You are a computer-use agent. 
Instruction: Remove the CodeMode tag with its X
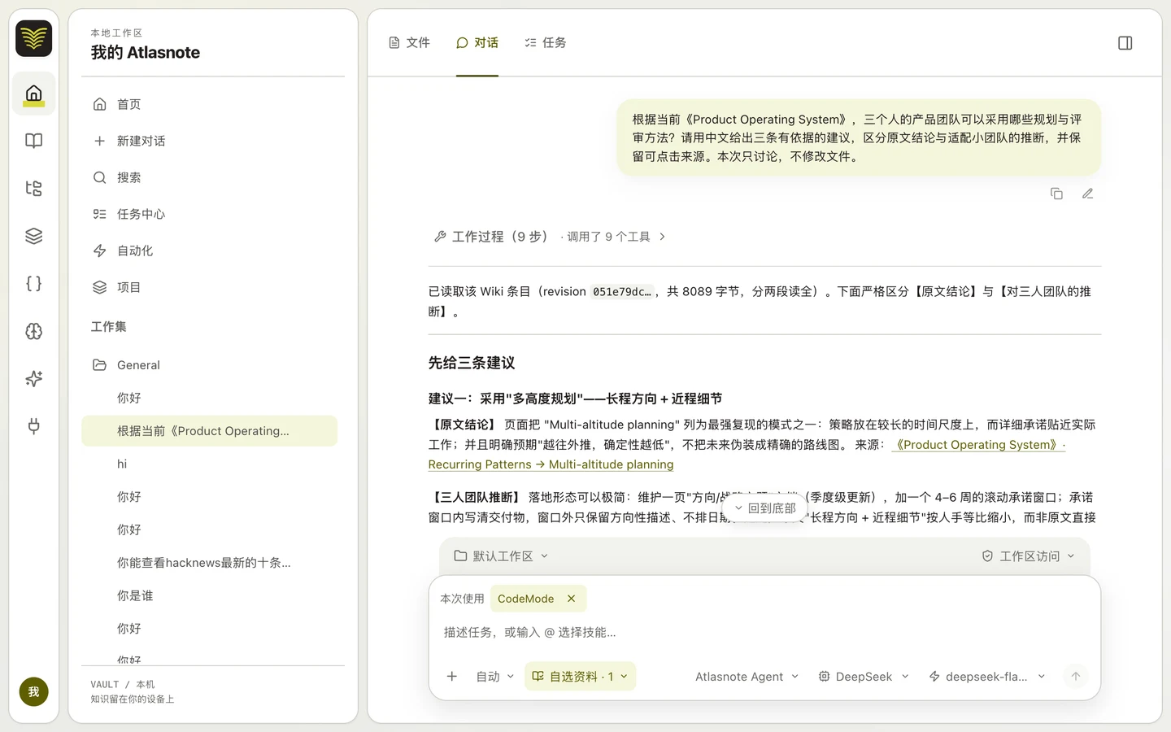(571, 599)
